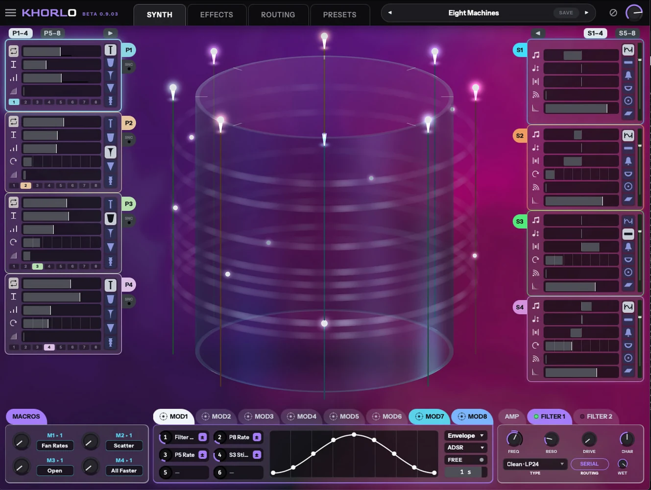The width and height of the screenshot is (651, 490).
Task: Click the SAVE preset button
Action: [x=566, y=13]
